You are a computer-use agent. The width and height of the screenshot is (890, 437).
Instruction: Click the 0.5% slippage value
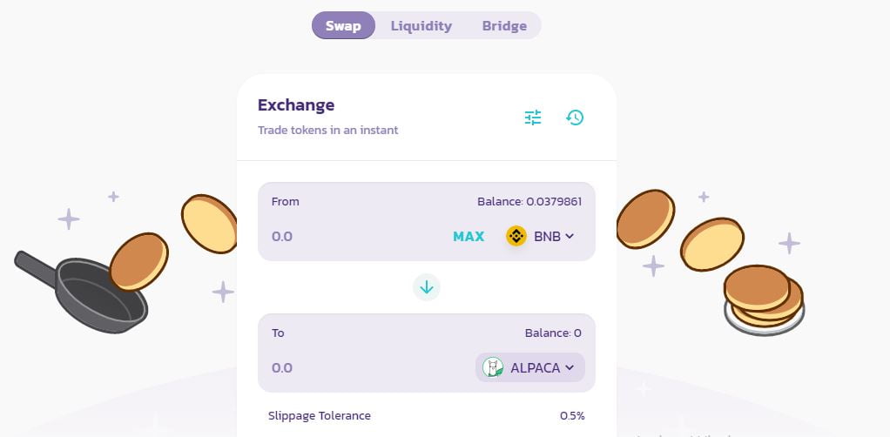coord(572,416)
